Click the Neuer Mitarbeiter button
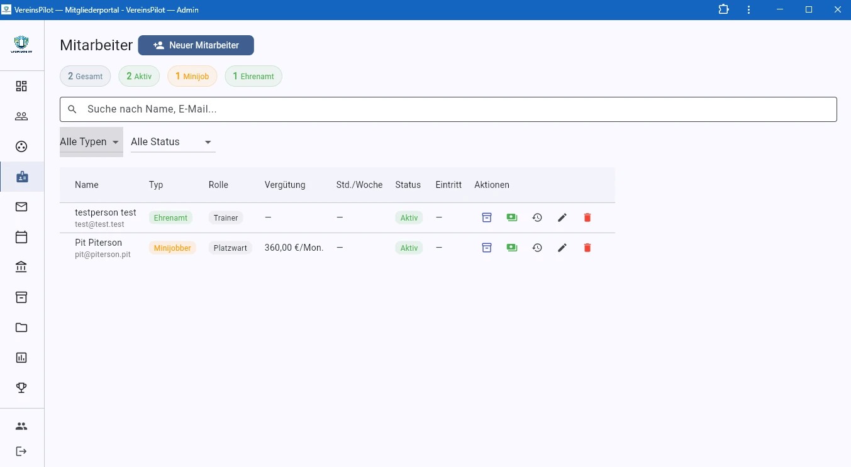 (x=196, y=45)
